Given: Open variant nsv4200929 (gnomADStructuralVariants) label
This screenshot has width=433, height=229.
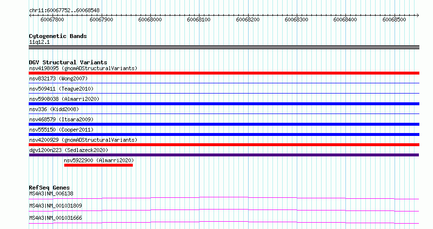Looking at the screenshot, I should point(83,140).
